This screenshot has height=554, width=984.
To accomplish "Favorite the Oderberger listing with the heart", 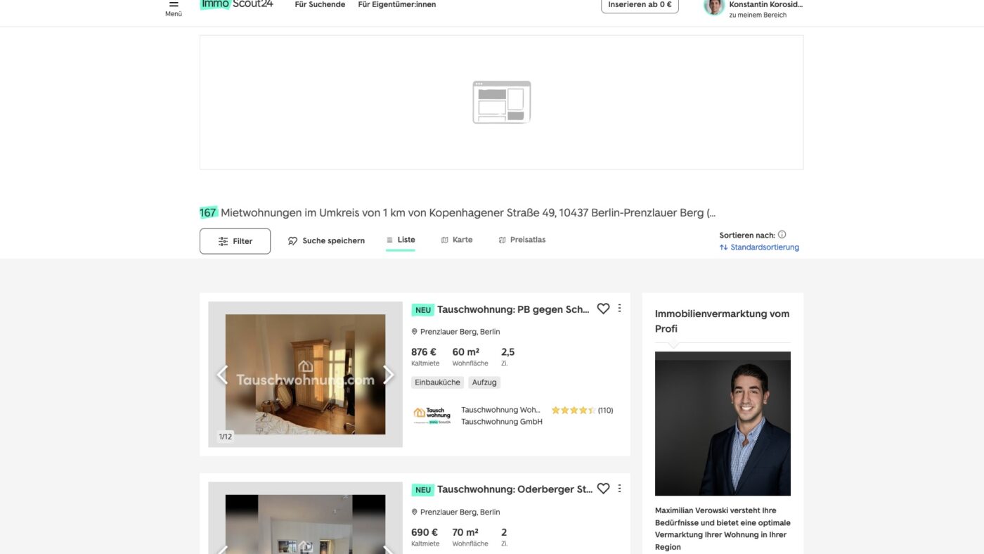I will (x=603, y=489).
